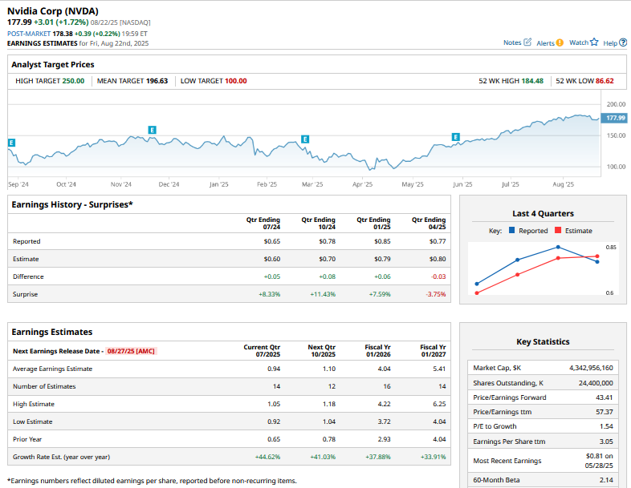
Task: Click the Growth Rate Est. row label
Action: point(61,457)
